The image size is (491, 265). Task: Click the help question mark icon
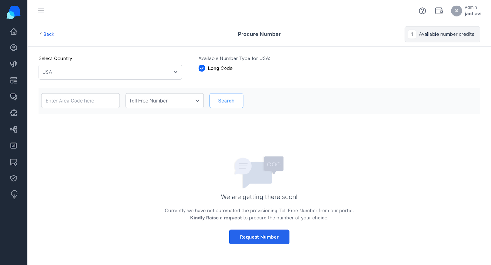coord(422,11)
